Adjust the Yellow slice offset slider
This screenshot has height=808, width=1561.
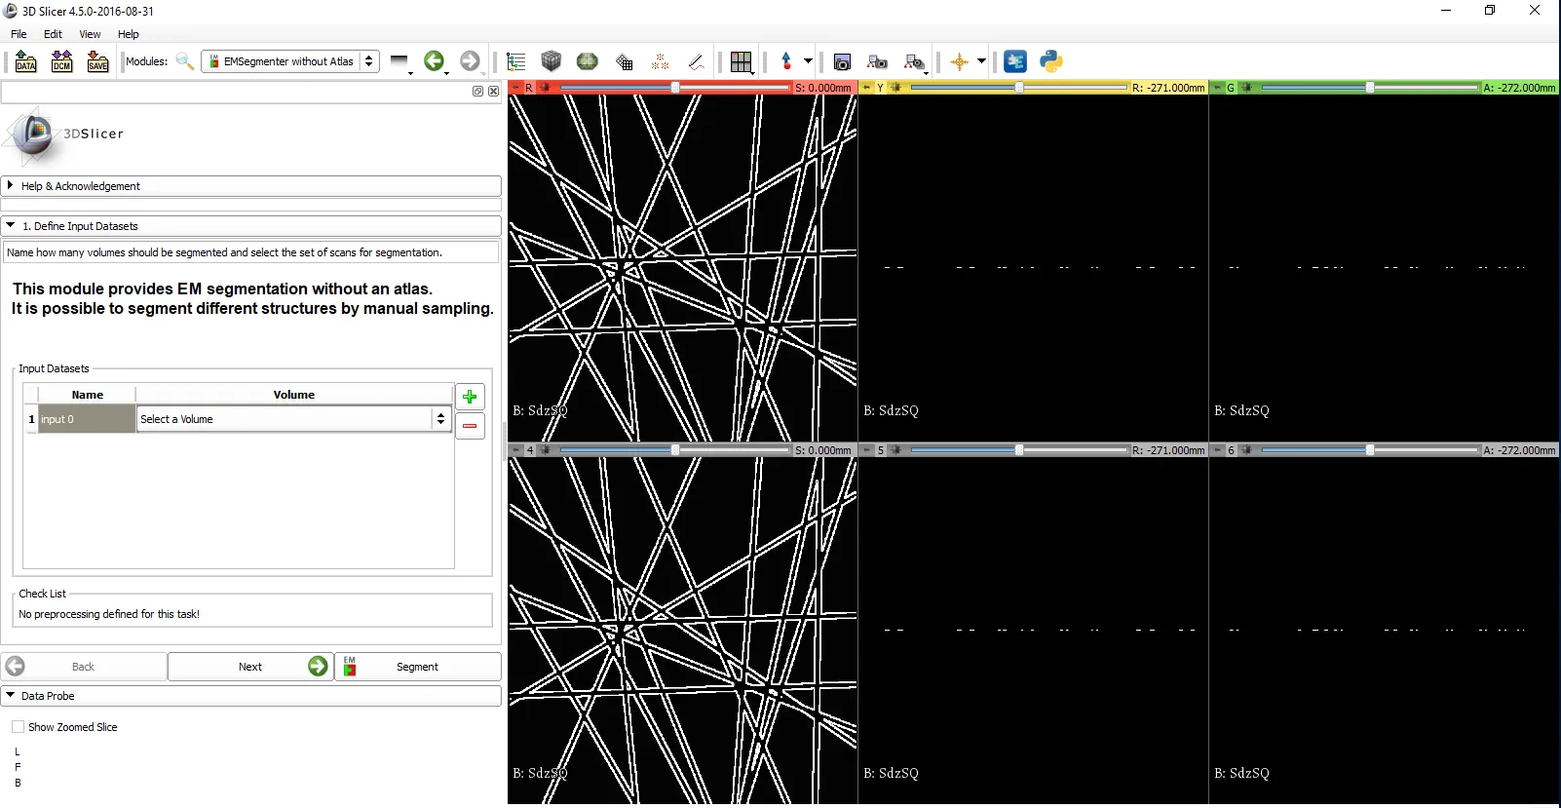click(1018, 88)
